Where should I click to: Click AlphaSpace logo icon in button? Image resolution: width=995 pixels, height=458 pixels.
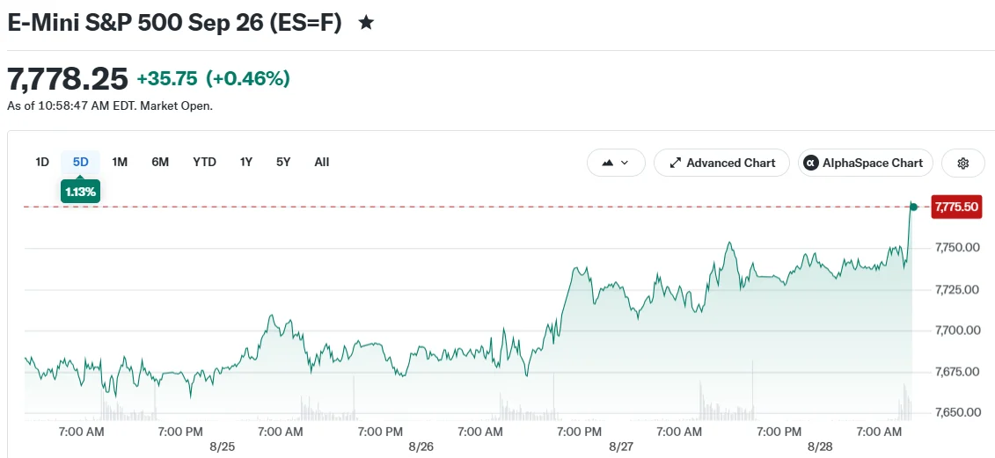click(811, 163)
